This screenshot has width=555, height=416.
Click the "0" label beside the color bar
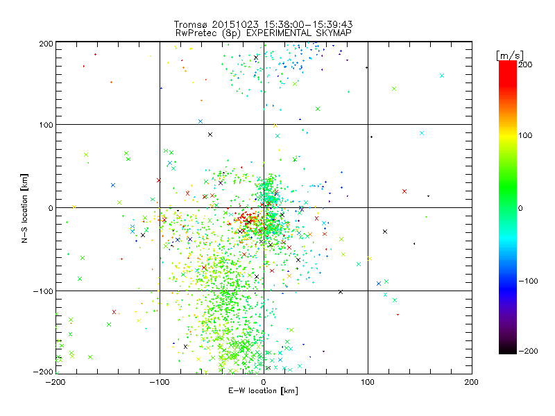(520, 209)
